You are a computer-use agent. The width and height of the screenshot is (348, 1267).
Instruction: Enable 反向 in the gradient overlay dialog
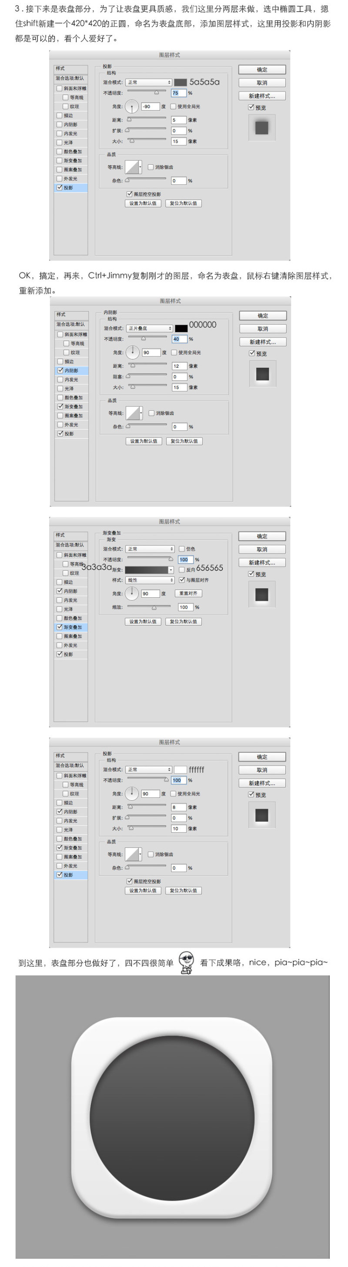tap(181, 569)
